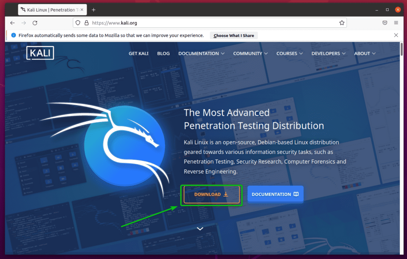Click the padlock site security icon
The width and height of the screenshot is (407, 259).
(x=87, y=23)
